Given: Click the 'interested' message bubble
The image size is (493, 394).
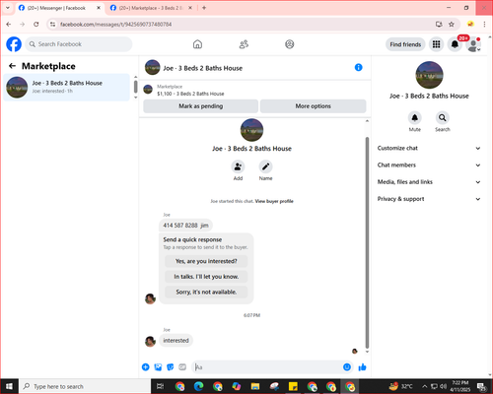Looking at the screenshot, I should (x=176, y=341).
